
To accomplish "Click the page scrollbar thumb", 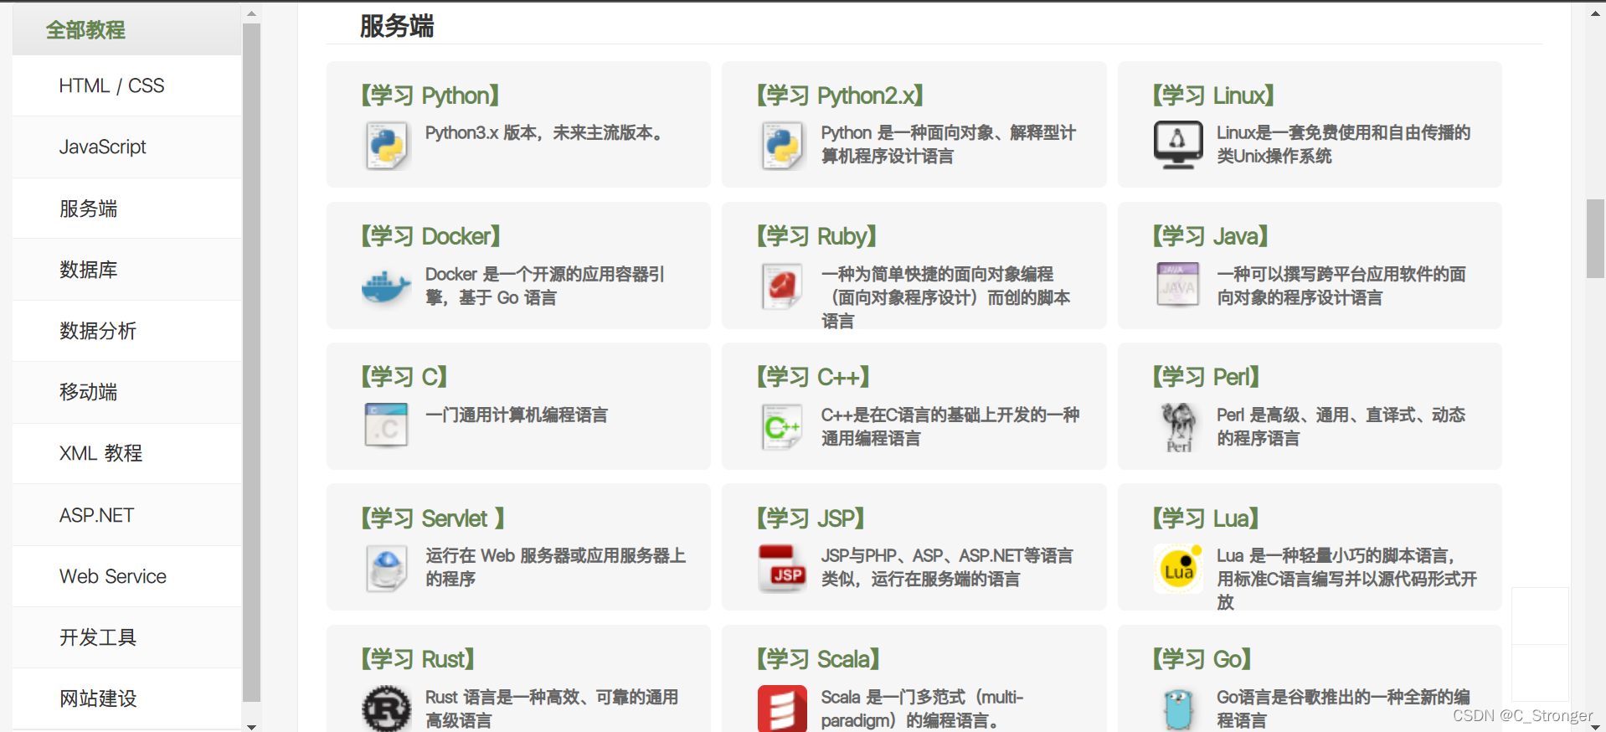I will point(1595,239).
